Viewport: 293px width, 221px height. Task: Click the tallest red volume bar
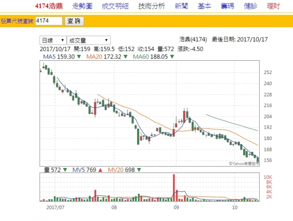coord(174,188)
